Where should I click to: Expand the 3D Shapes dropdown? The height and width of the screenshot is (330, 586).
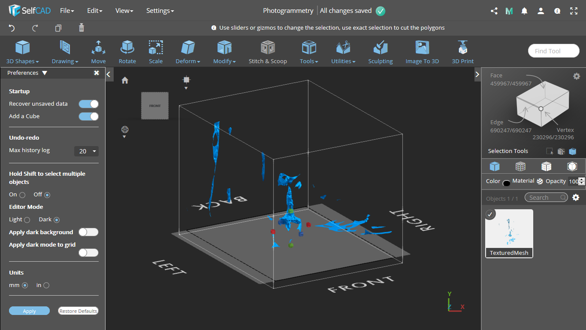(23, 52)
